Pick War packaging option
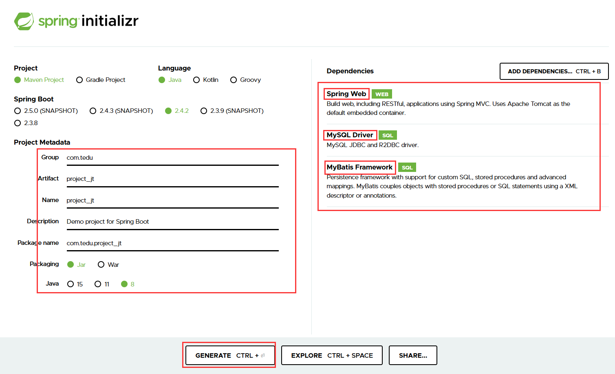Viewport: 615px width, 374px height. coord(108,265)
